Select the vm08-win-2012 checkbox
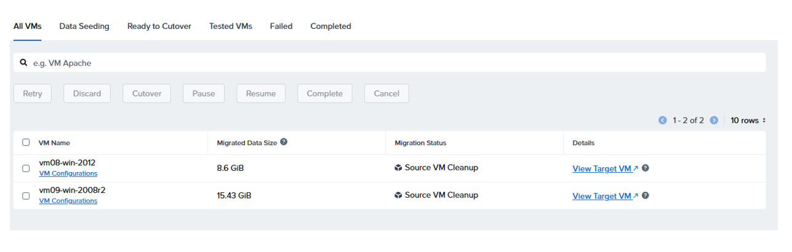This screenshot has width=792, height=252. click(x=26, y=168)
